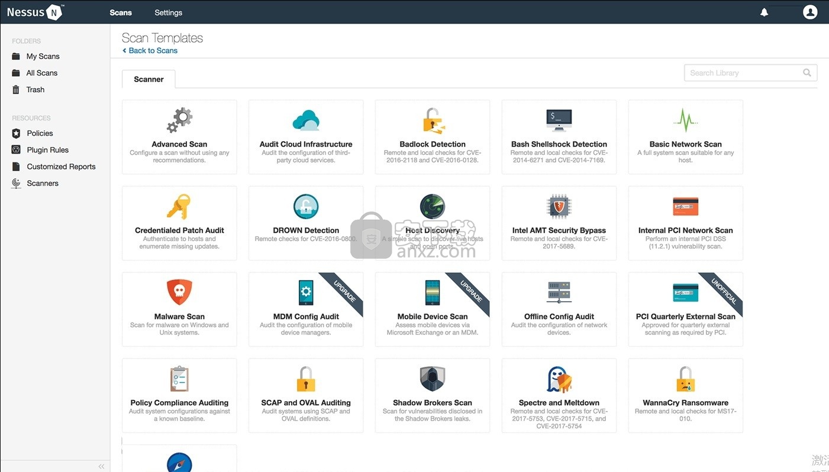Go to All Scans folder
Viewport: 829px width, 472px height.
pos(41,73)
